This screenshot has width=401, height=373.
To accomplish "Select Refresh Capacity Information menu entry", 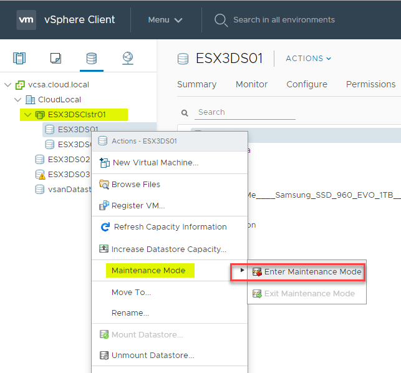I will pyautogui.click(x=170, y=227).
